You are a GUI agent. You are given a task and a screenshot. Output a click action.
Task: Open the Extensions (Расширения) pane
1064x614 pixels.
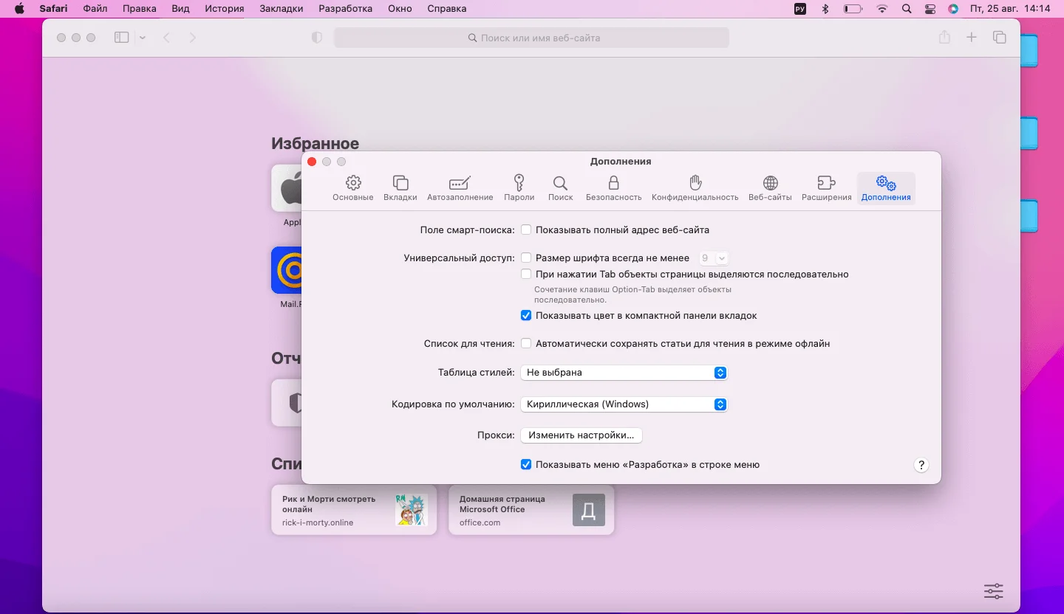tap(826, 187)
